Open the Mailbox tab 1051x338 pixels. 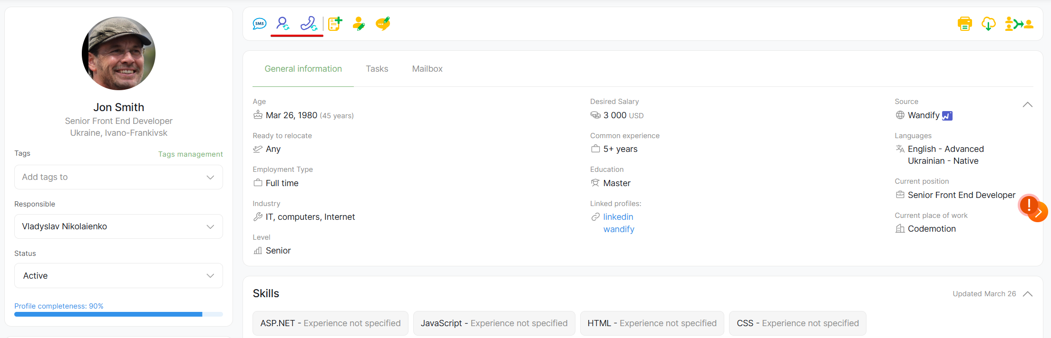point(427,69)
